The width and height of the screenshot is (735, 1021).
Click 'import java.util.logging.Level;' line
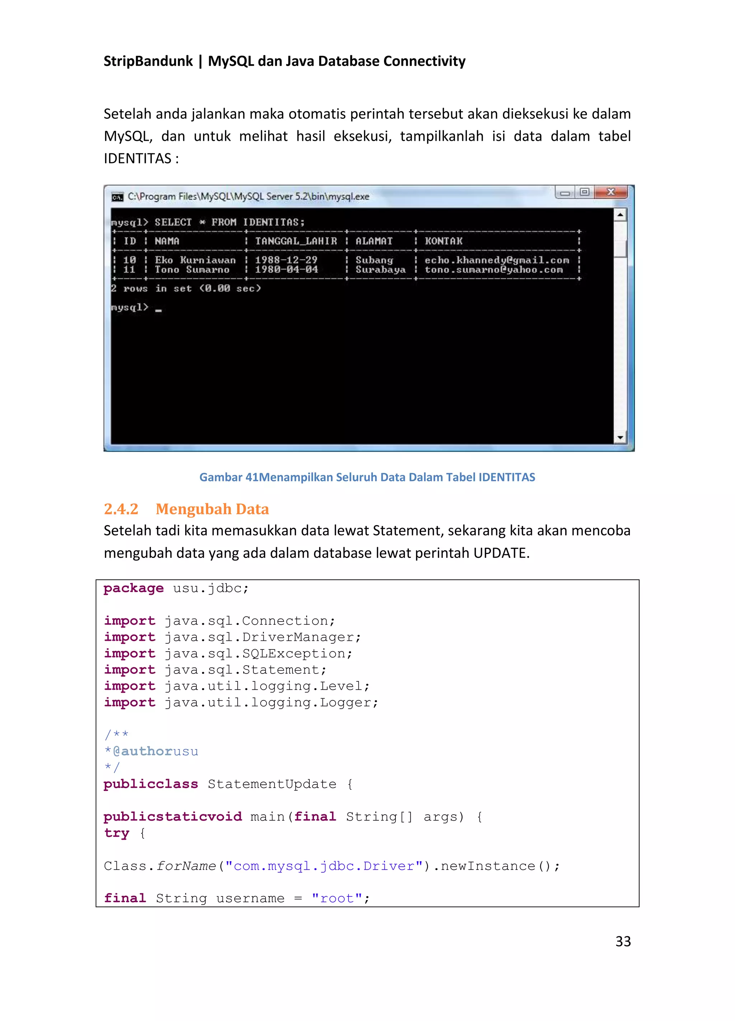coord(237,686)
